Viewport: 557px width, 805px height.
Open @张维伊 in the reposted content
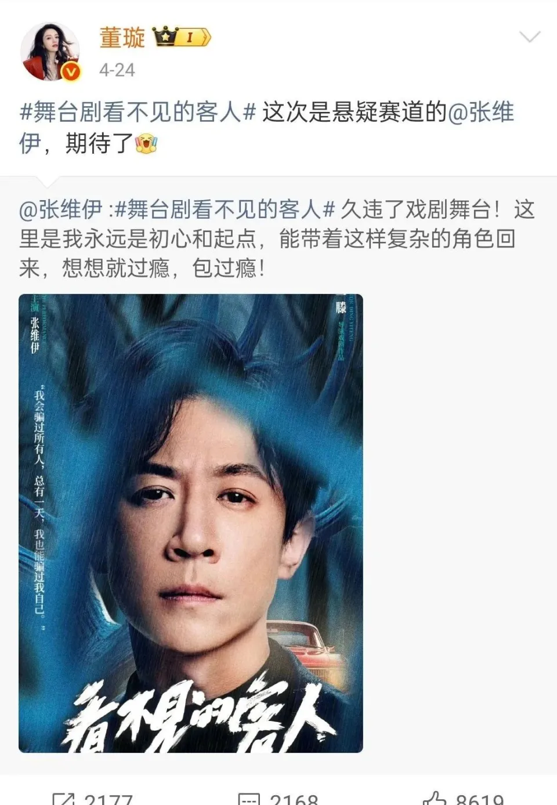(x=61, y=209)
